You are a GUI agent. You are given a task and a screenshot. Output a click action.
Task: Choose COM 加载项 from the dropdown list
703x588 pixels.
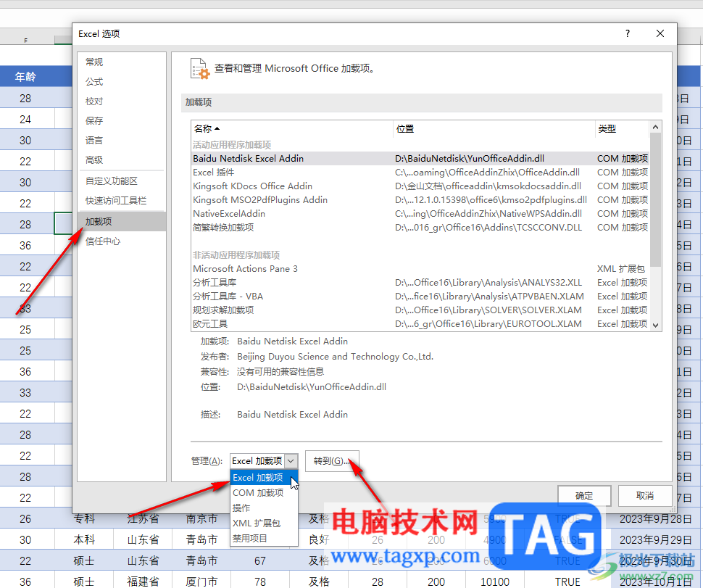coord(264,493)
